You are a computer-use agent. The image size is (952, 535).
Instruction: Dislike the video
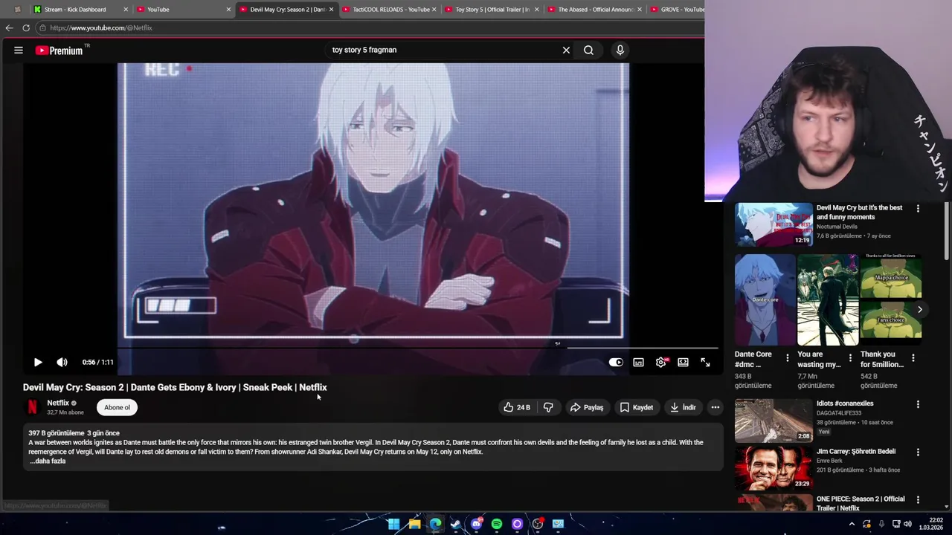(x=548, y=407)
